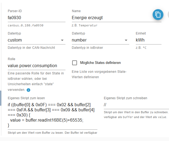Screen dimensions: 169x141
Task: Focus the Parser-ID field 'fa0930'
Action: coord(36,18)
